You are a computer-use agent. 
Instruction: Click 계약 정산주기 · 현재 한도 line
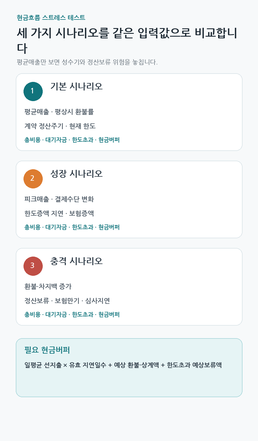[60, 126]
